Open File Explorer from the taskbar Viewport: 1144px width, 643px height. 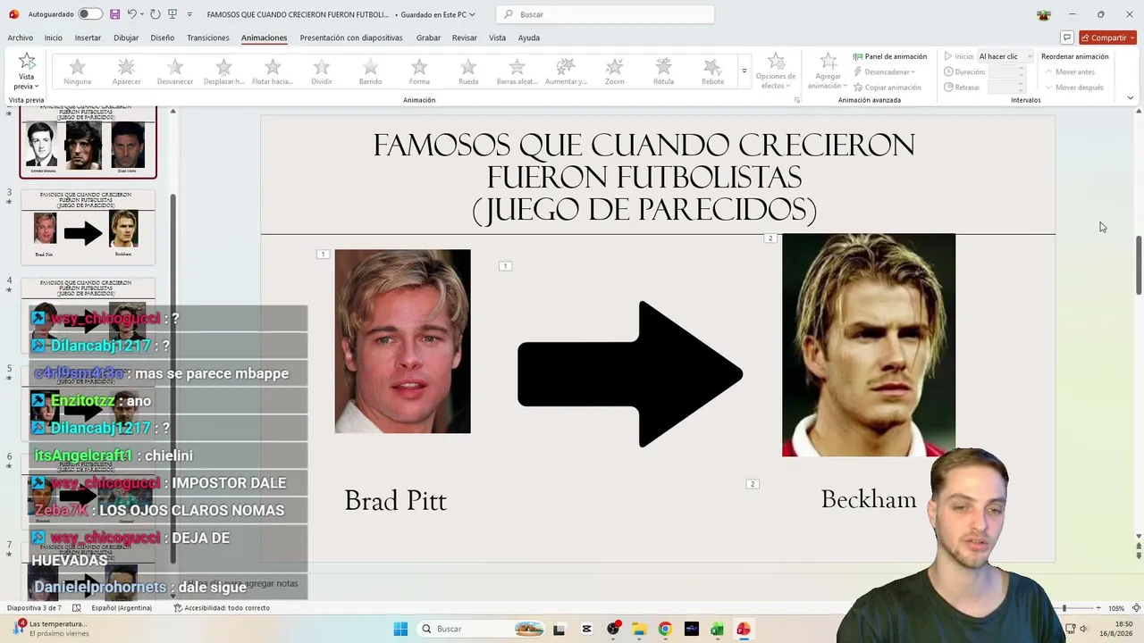(639, 629)
